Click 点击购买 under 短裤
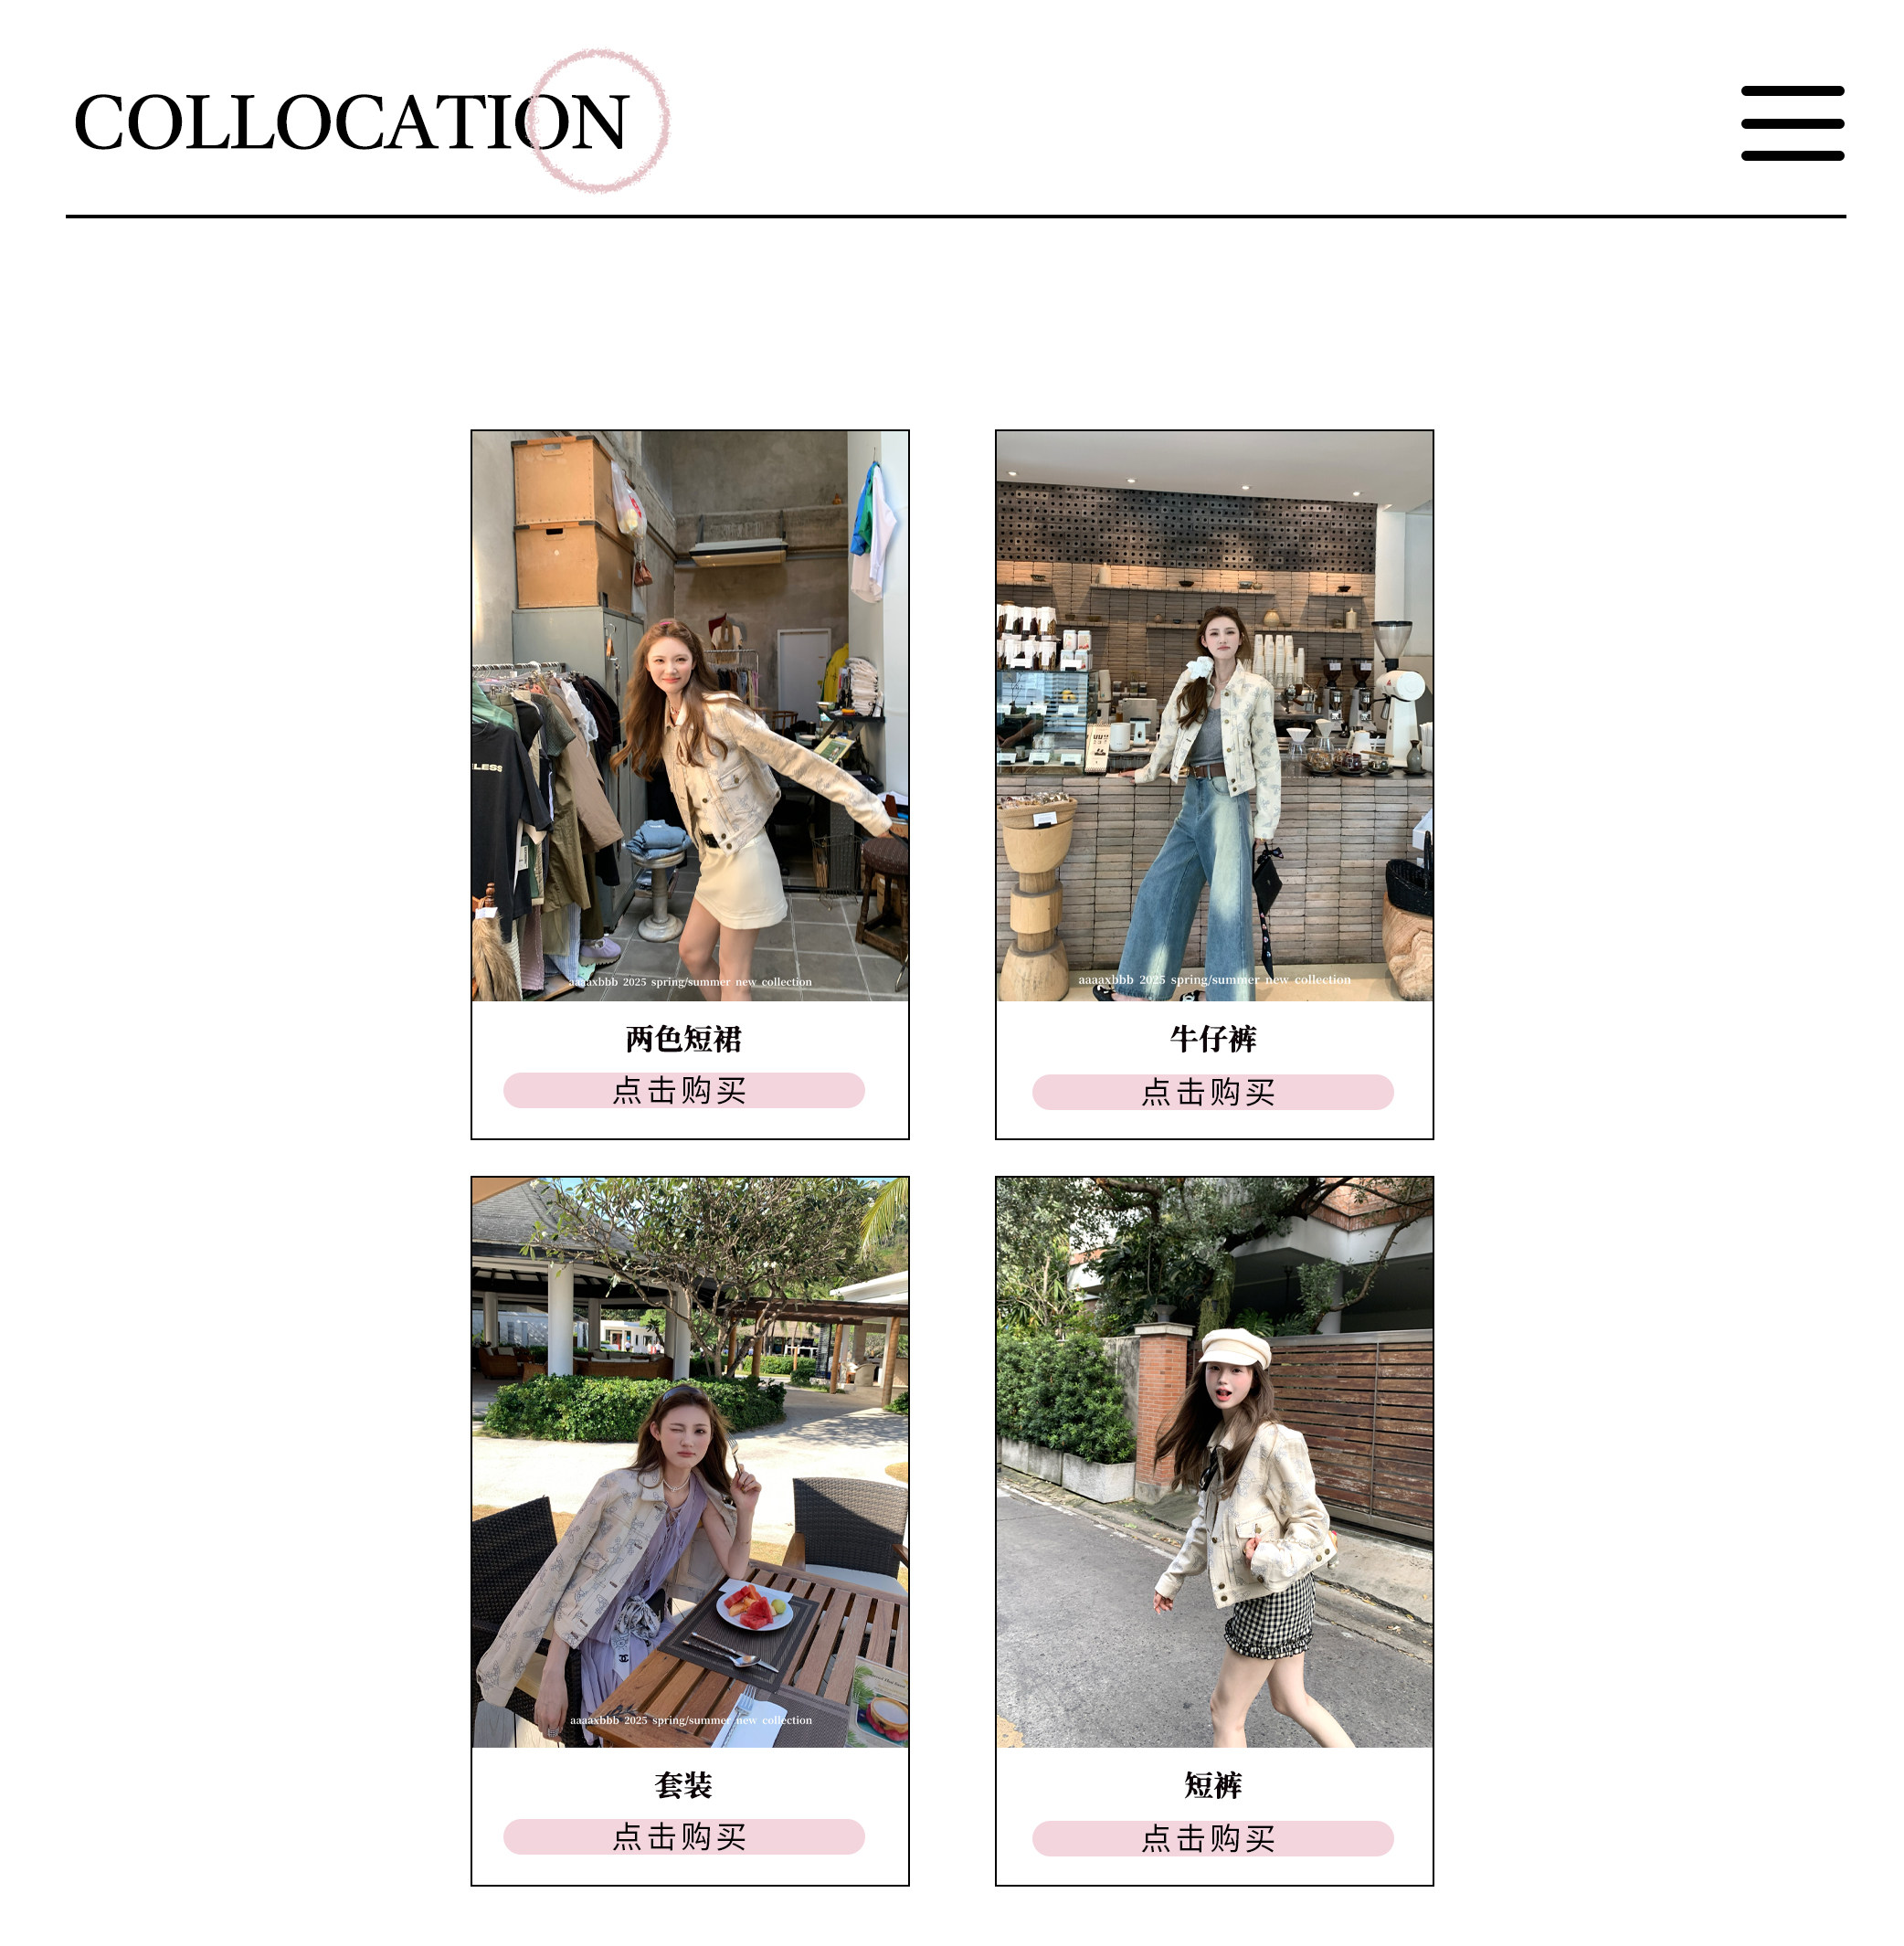The height and width of the screenshot is (1946, 1904). (x=1213, y=1838)
